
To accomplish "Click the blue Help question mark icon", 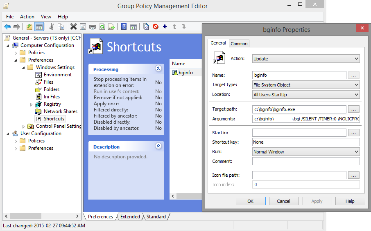I will 124,27.
